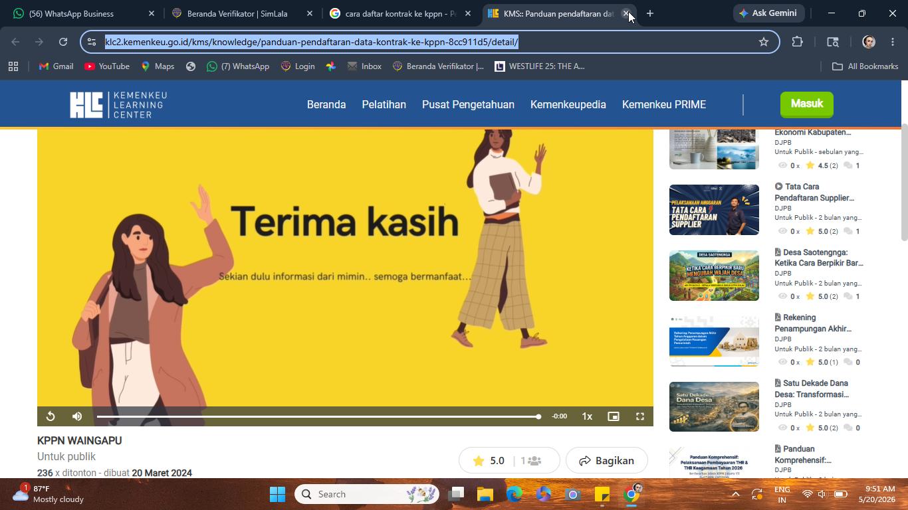Reload the current page

[x=63, y=42]
